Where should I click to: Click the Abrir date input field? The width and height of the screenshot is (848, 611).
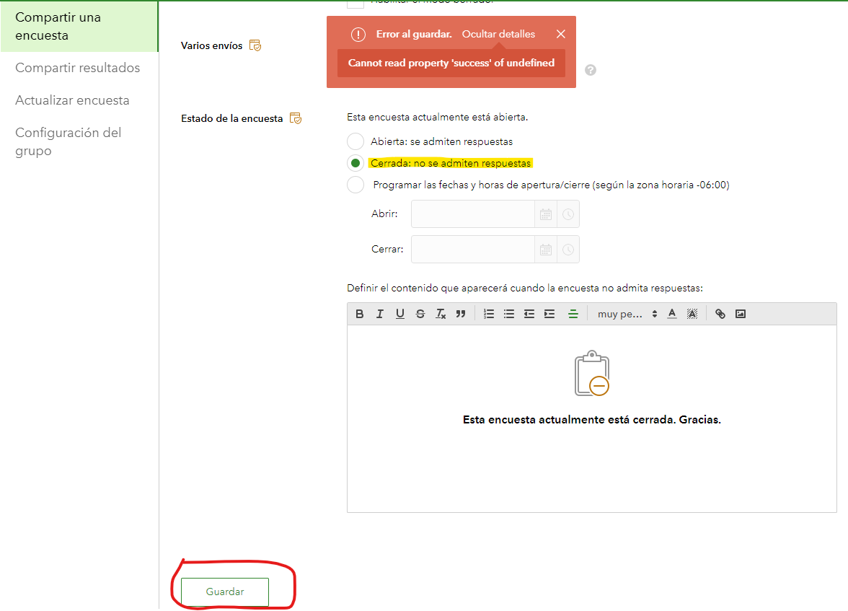(473, 214)
